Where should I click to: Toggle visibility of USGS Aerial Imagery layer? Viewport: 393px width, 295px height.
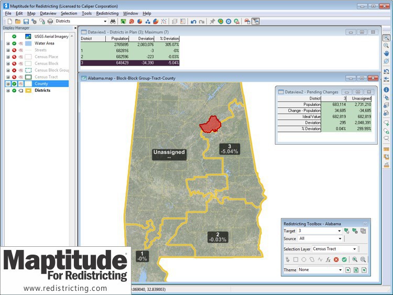tap(14, 37)
